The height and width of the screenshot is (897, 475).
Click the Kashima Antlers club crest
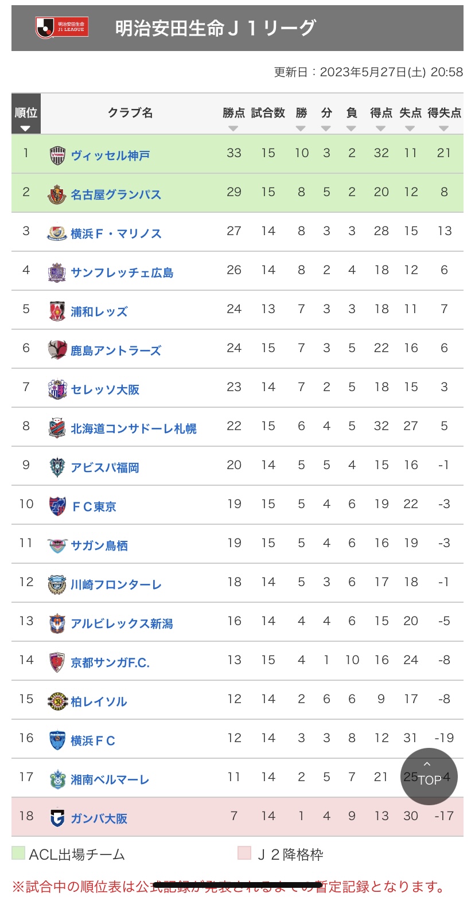[57, 350]
